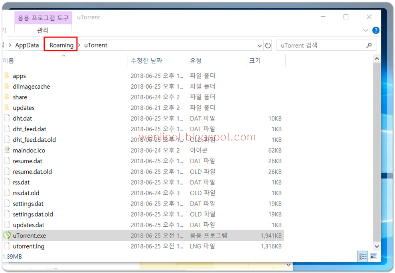Click the settings.dat file icon

(7, 204)
